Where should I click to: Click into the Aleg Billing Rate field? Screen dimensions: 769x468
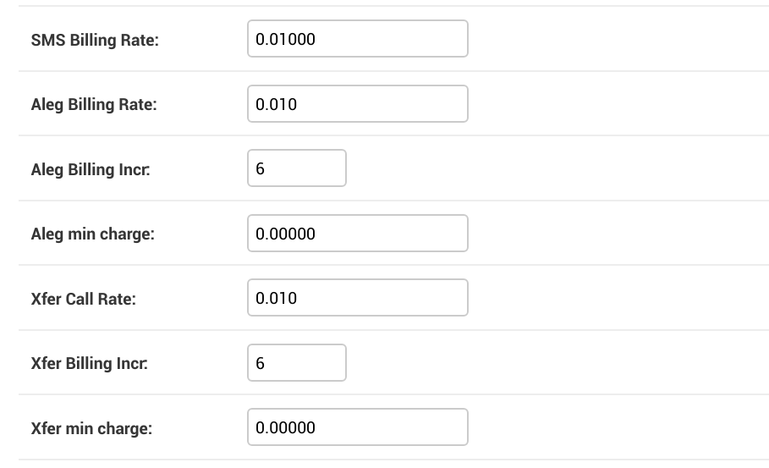pos(358,103)
